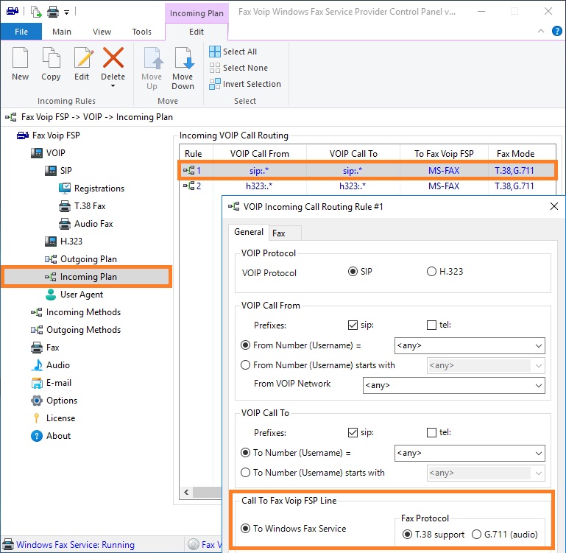Select SIP protocol radio button
Image resolution: width=566 pixels, height=553 pixels.
353,271
